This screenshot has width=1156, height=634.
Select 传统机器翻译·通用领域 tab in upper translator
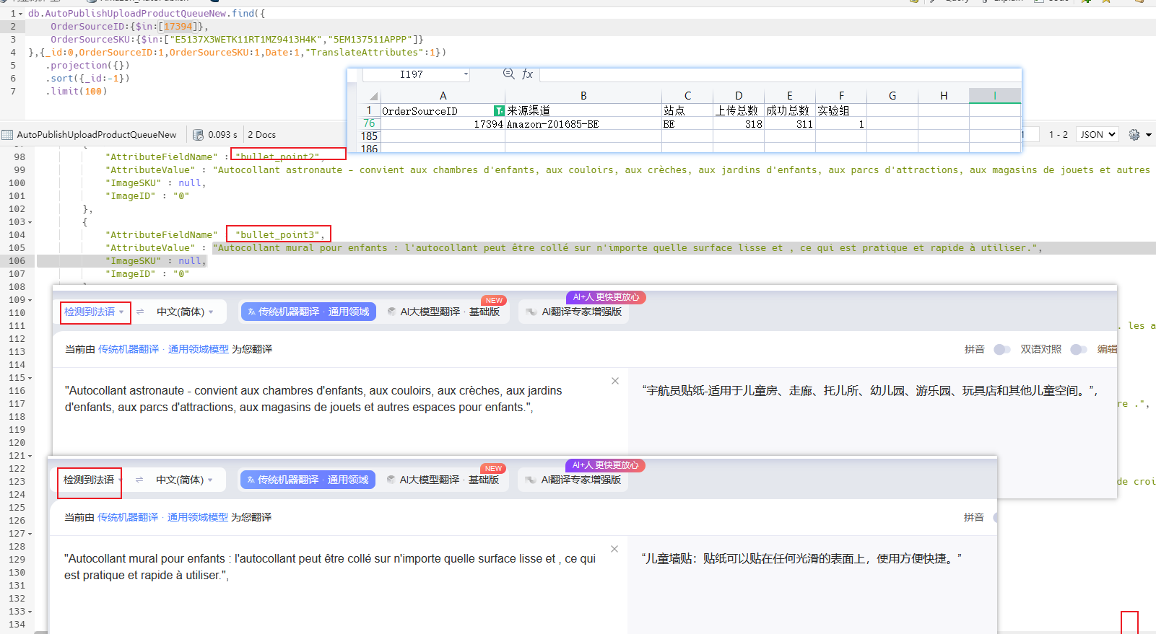308,312
